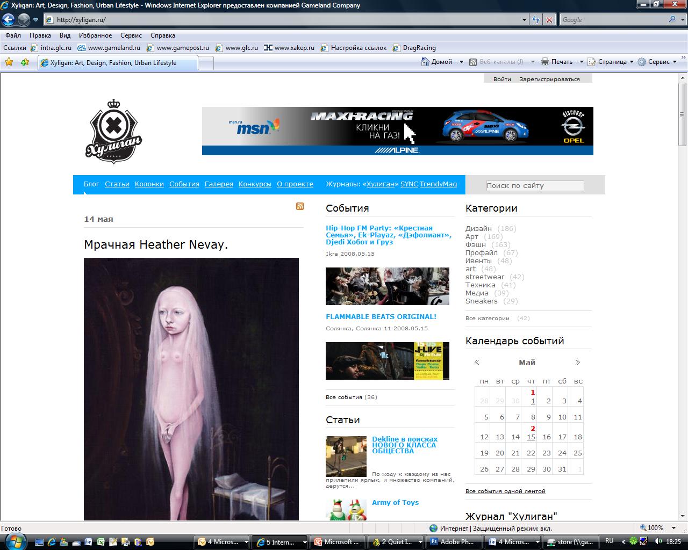
Task: Click the Google search magnifier icon
Action: [x=672, y=19]
